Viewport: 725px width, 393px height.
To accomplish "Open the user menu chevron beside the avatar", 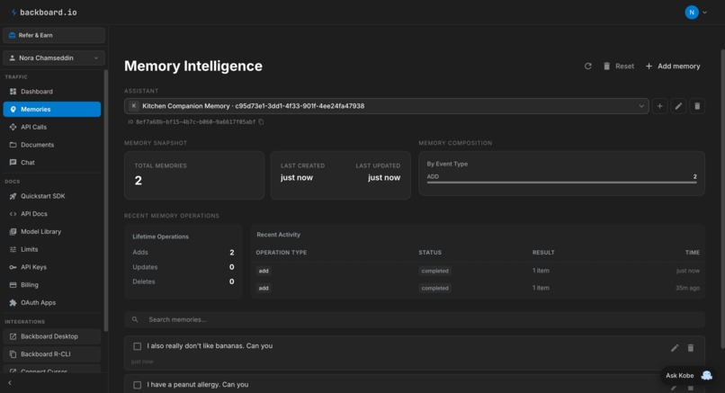I will pyautogui.click(x=704, y=13).
